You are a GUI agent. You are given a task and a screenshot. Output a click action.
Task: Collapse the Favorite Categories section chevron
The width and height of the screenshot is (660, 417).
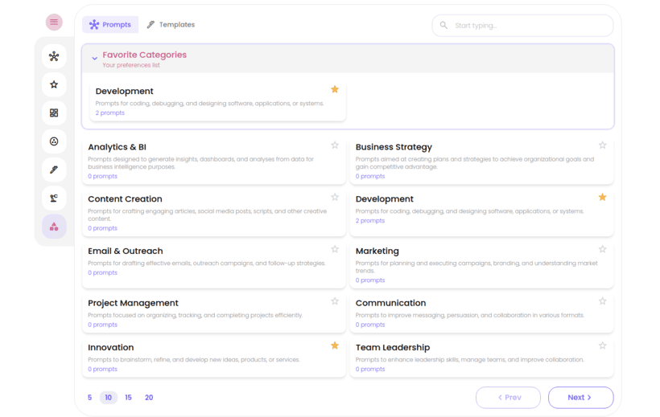point(94,59)
